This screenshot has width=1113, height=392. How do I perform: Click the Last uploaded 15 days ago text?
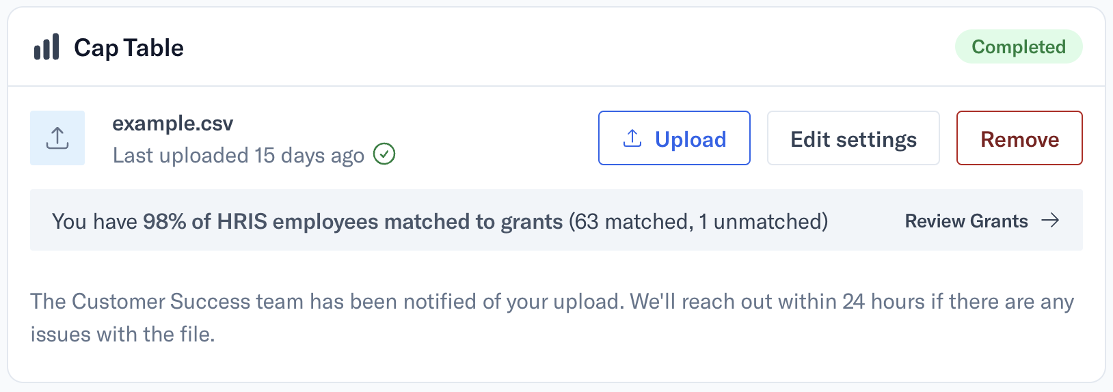(239, 156)
